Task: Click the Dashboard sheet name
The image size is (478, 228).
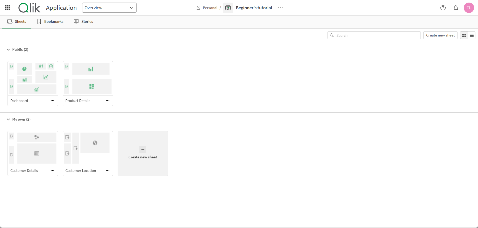Action: [19, 101]
